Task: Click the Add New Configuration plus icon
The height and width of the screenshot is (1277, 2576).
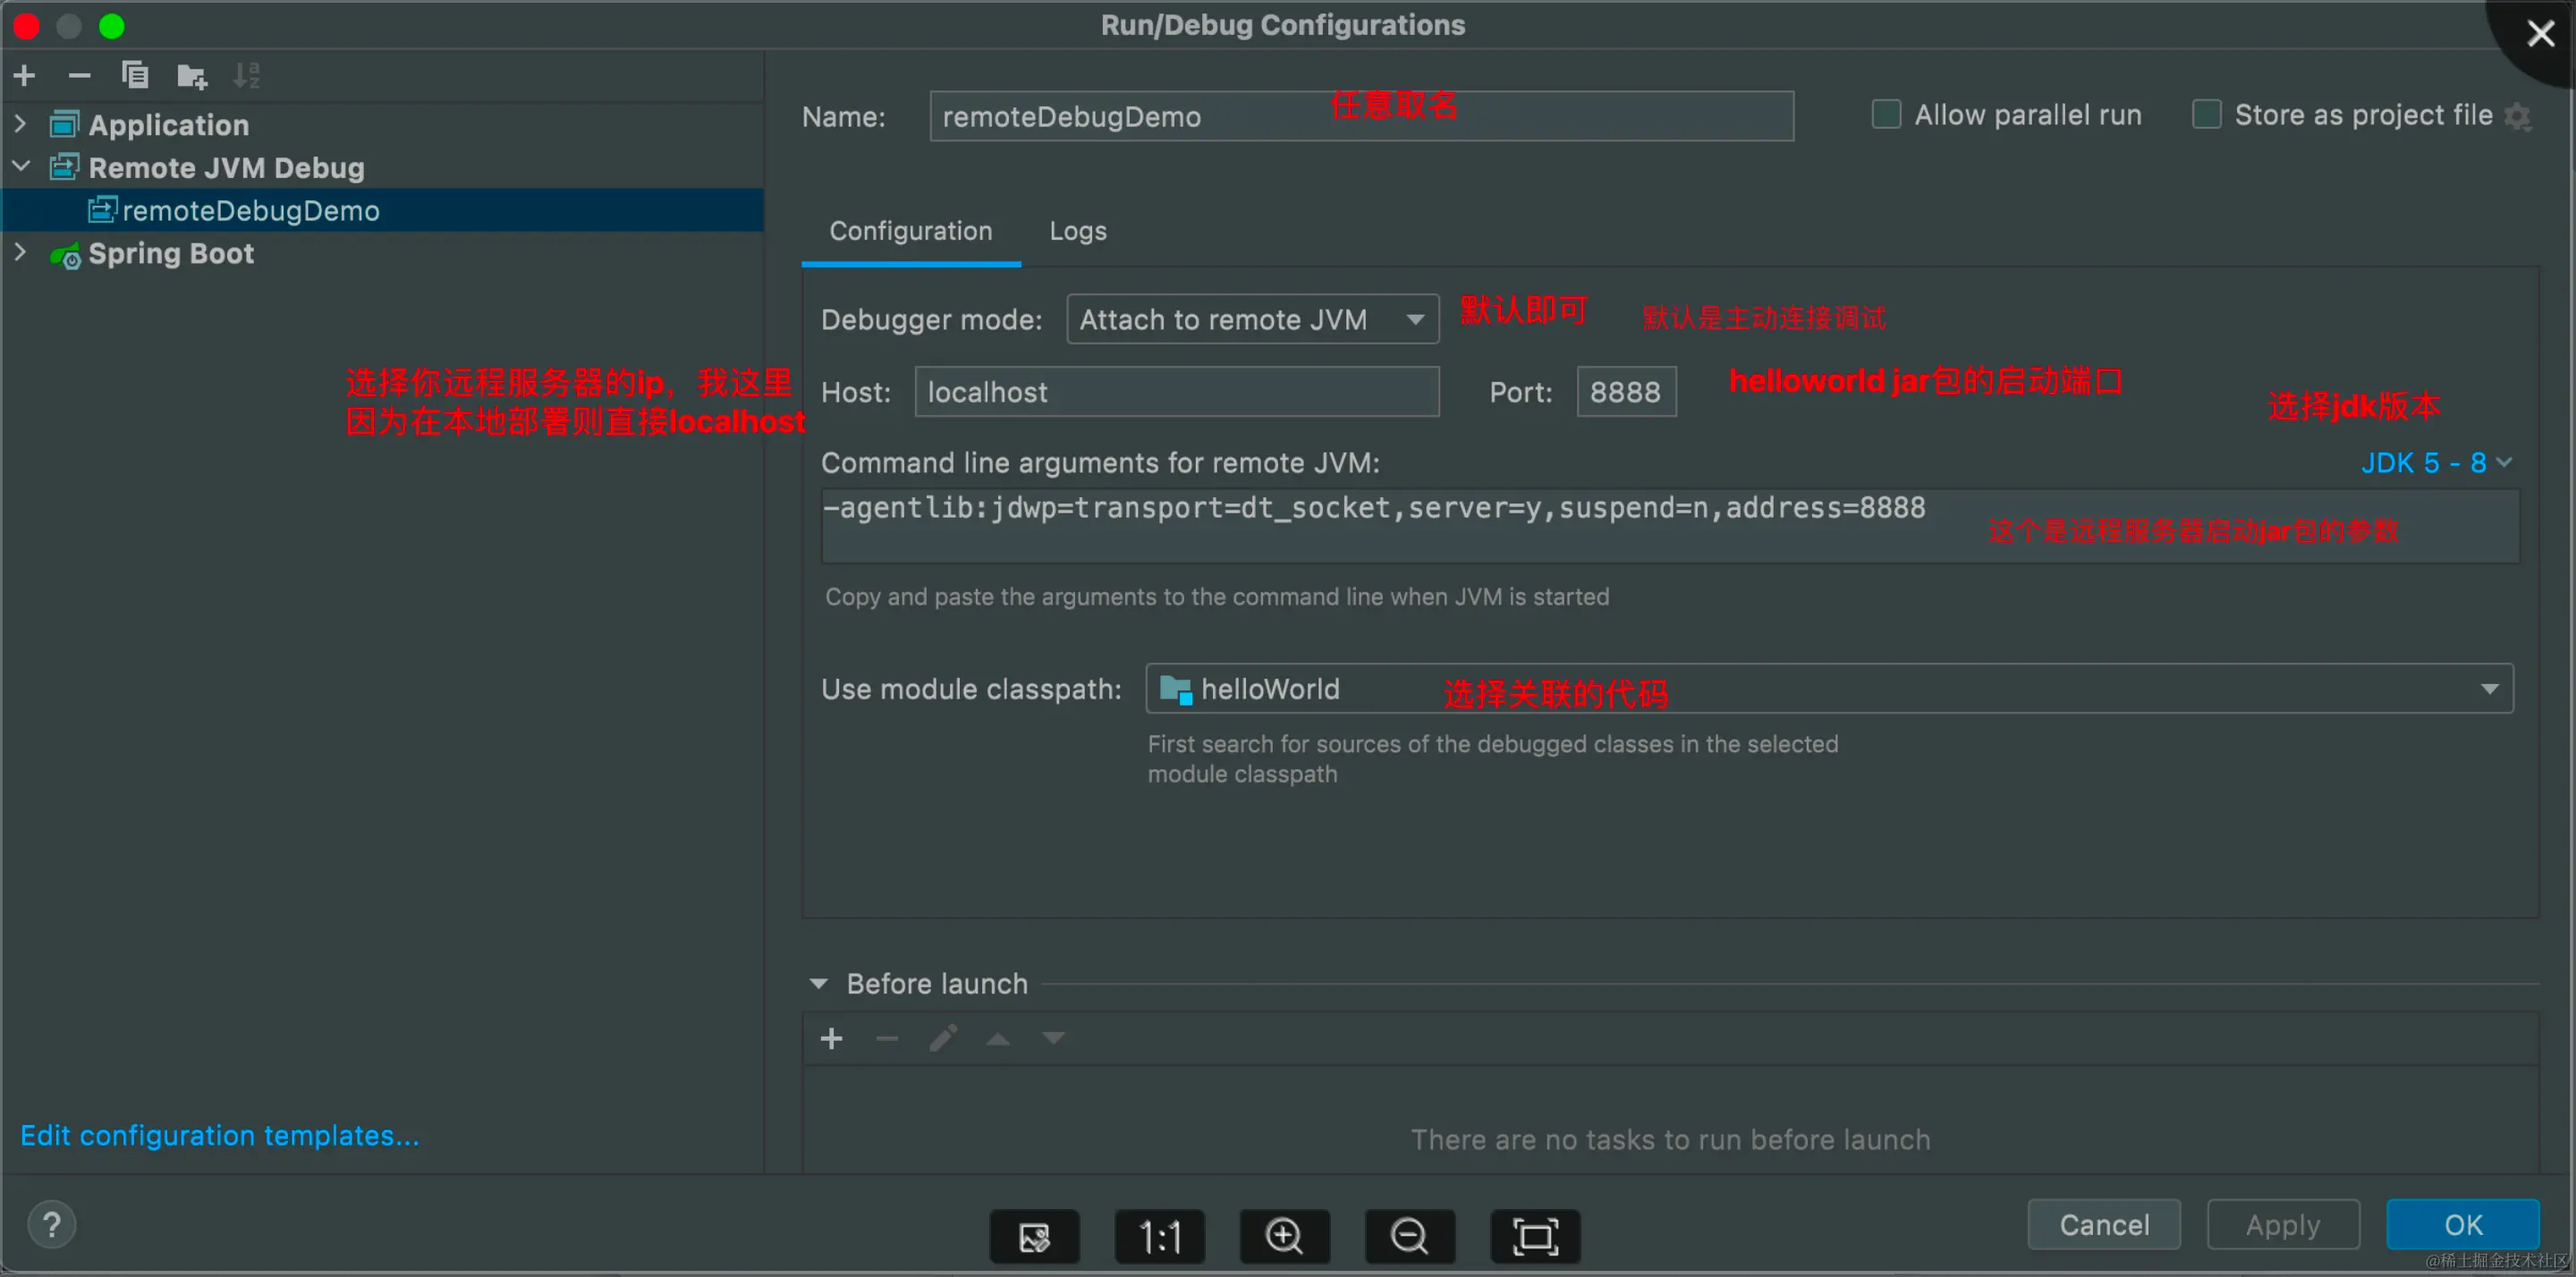Action: tap(25, 76)
